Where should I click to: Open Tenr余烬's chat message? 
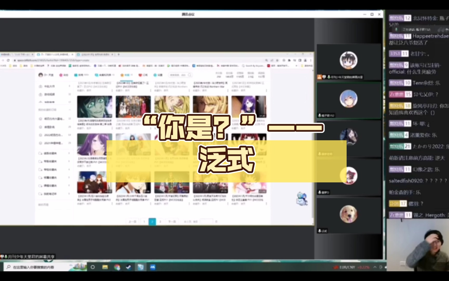(x=415, y=83)
